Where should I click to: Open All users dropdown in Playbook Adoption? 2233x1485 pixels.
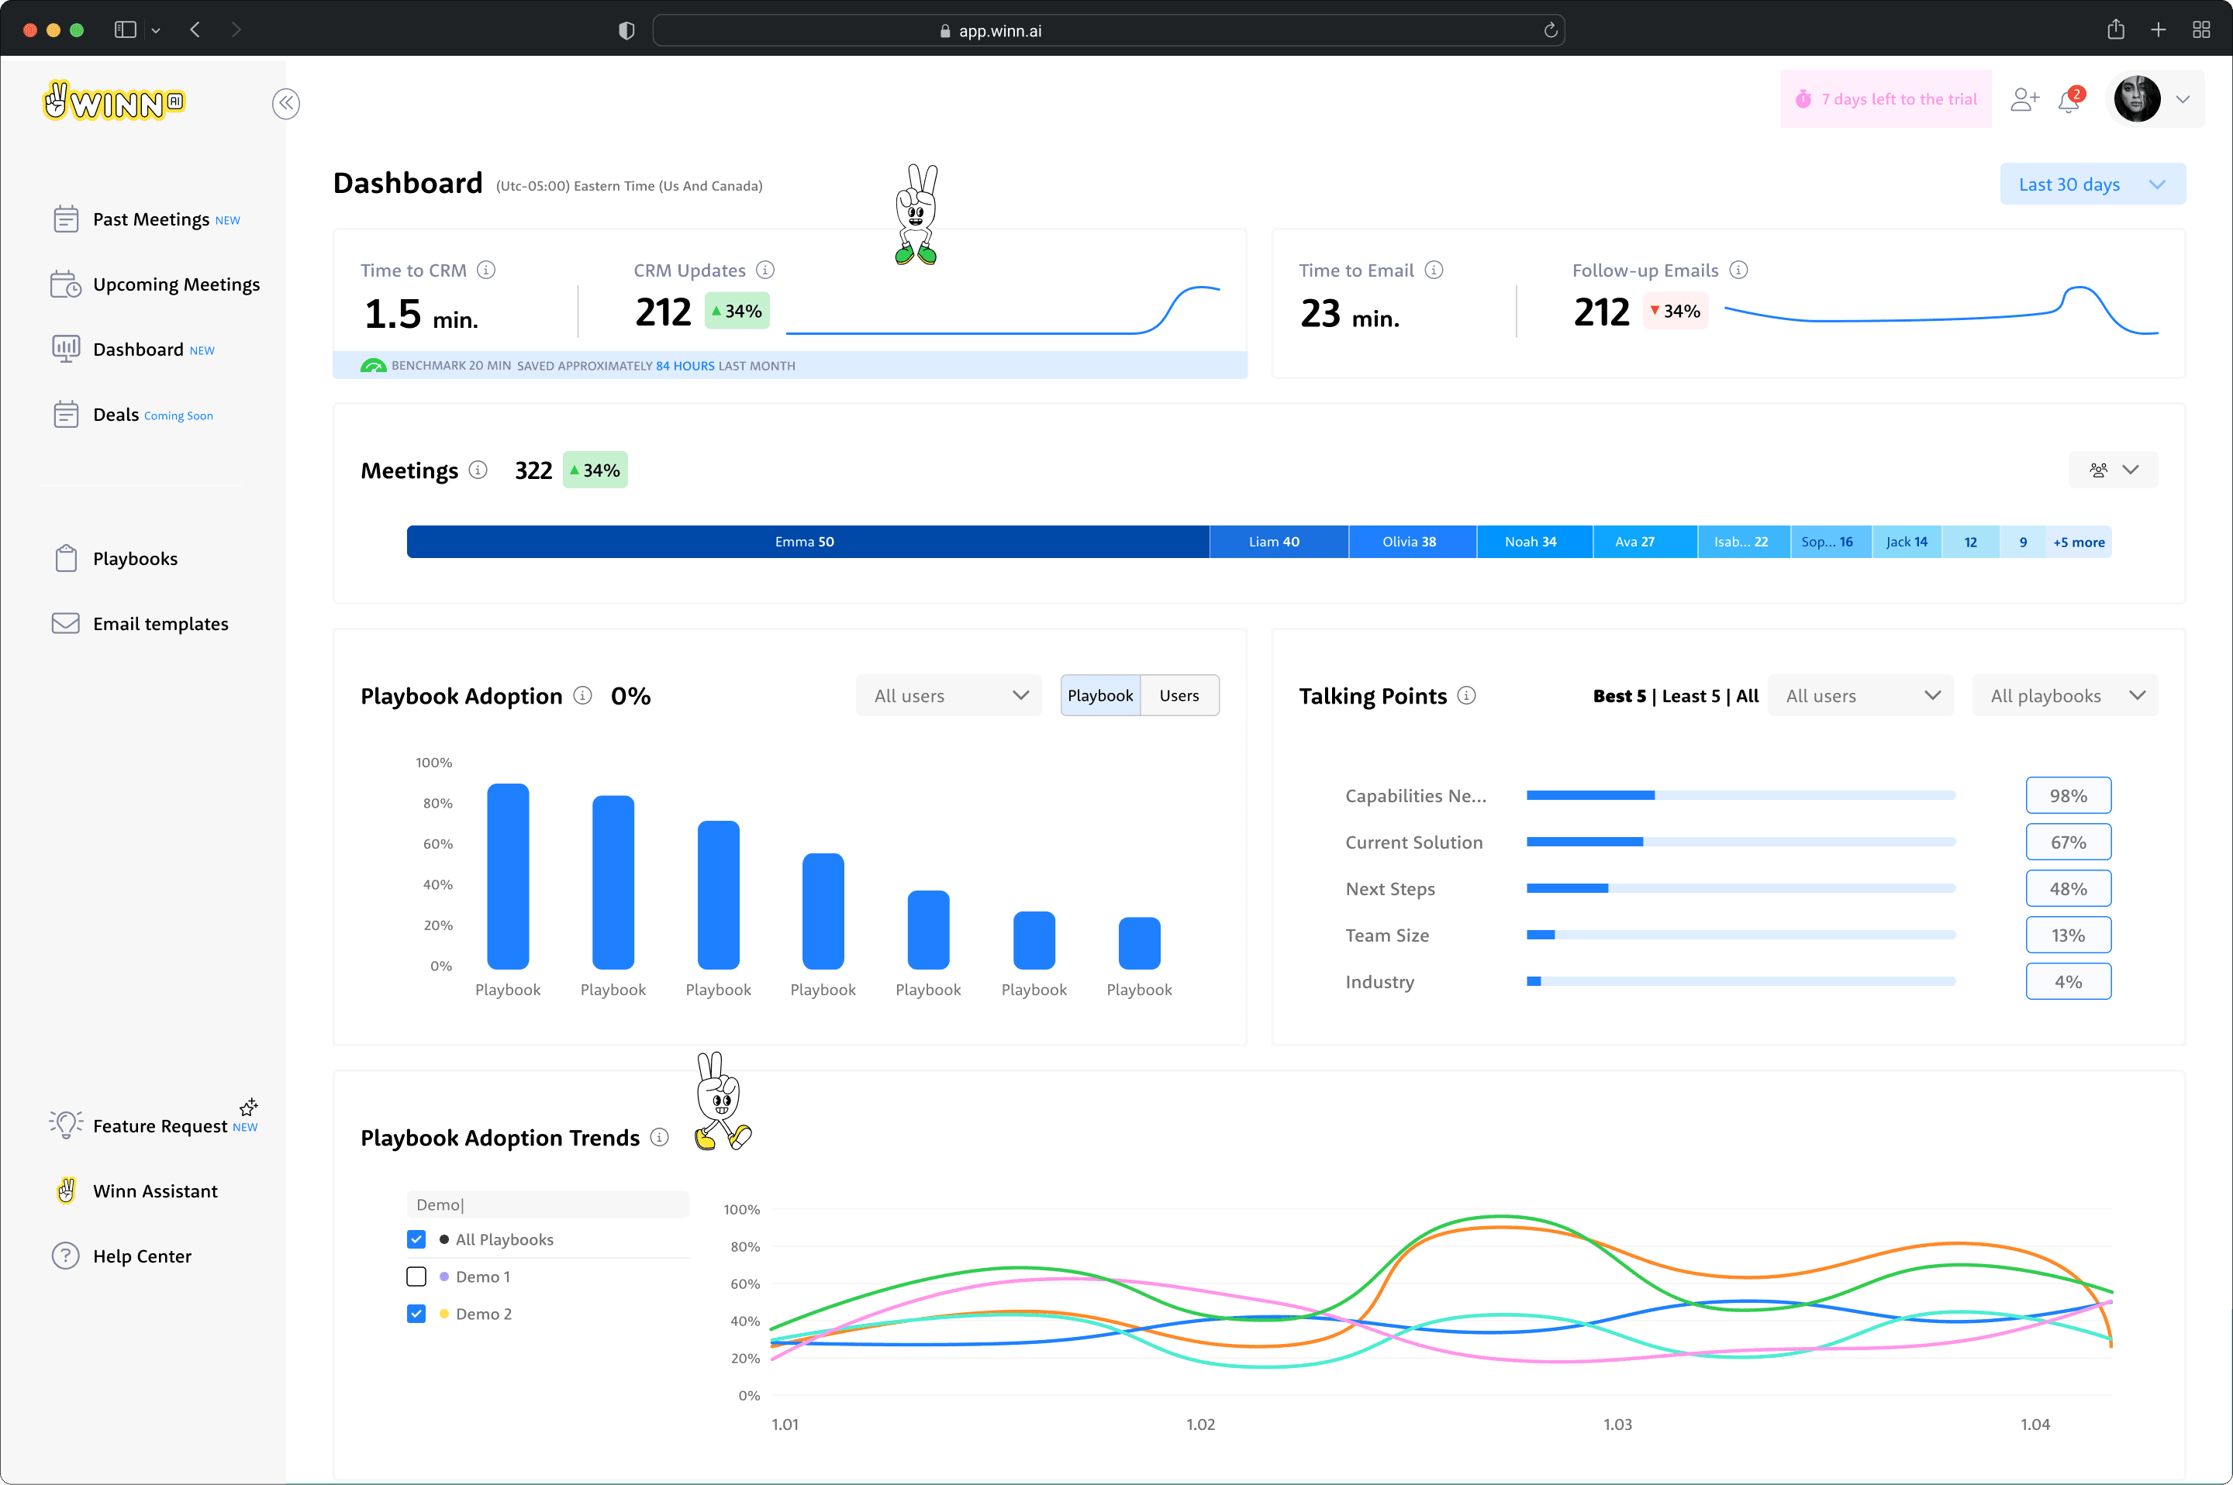(x=948, y=695)
